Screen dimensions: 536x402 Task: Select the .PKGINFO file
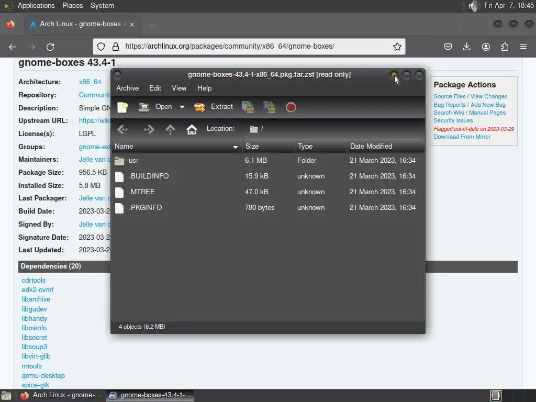point(268,207)
